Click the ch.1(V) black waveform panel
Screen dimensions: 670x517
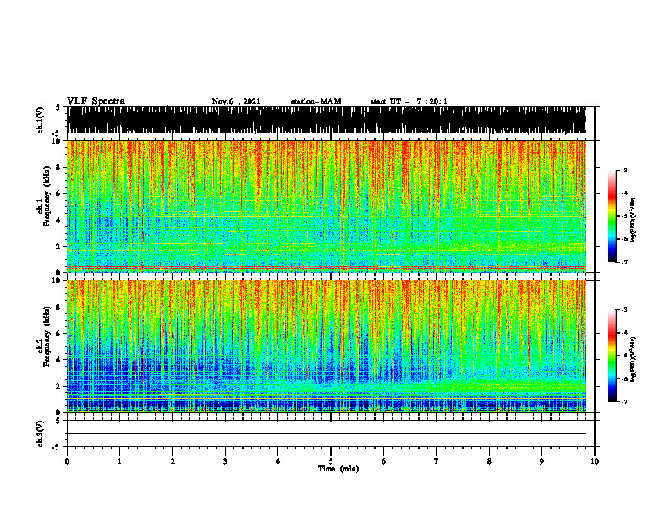[327, 120]
